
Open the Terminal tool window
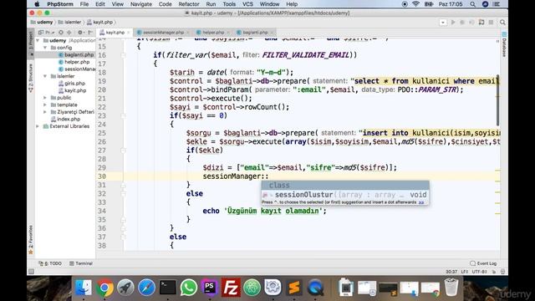81,263
